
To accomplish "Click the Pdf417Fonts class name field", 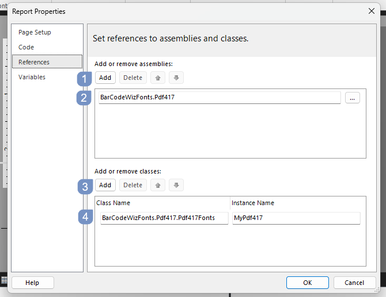I will tap(164, 218).
